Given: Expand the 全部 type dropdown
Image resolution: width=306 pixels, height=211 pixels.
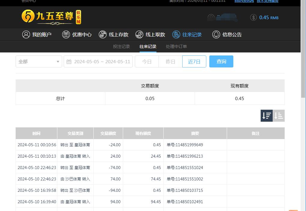Looking at the screenshot, I should click(x=39, y=61).
